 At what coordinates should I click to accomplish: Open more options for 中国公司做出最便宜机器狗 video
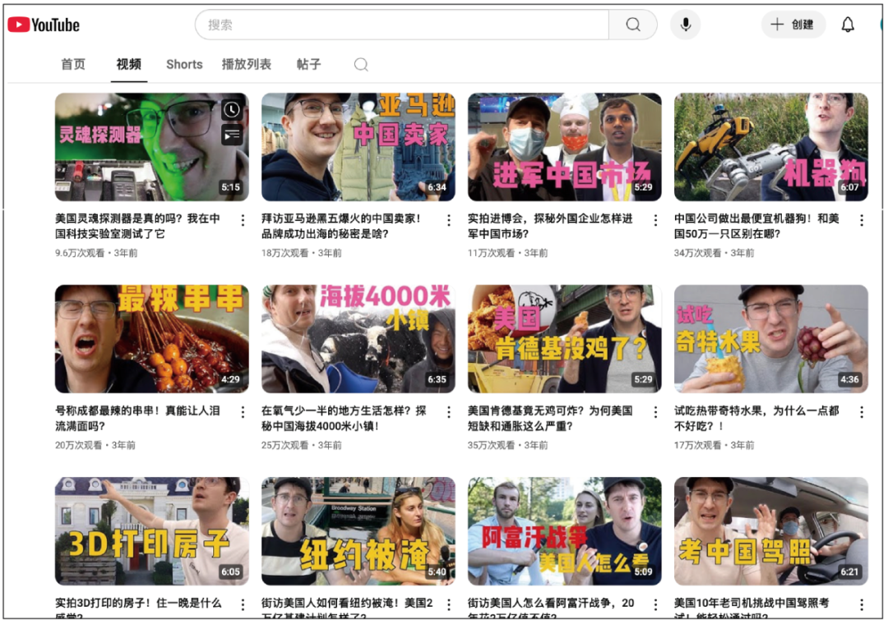tap(862, 220)
